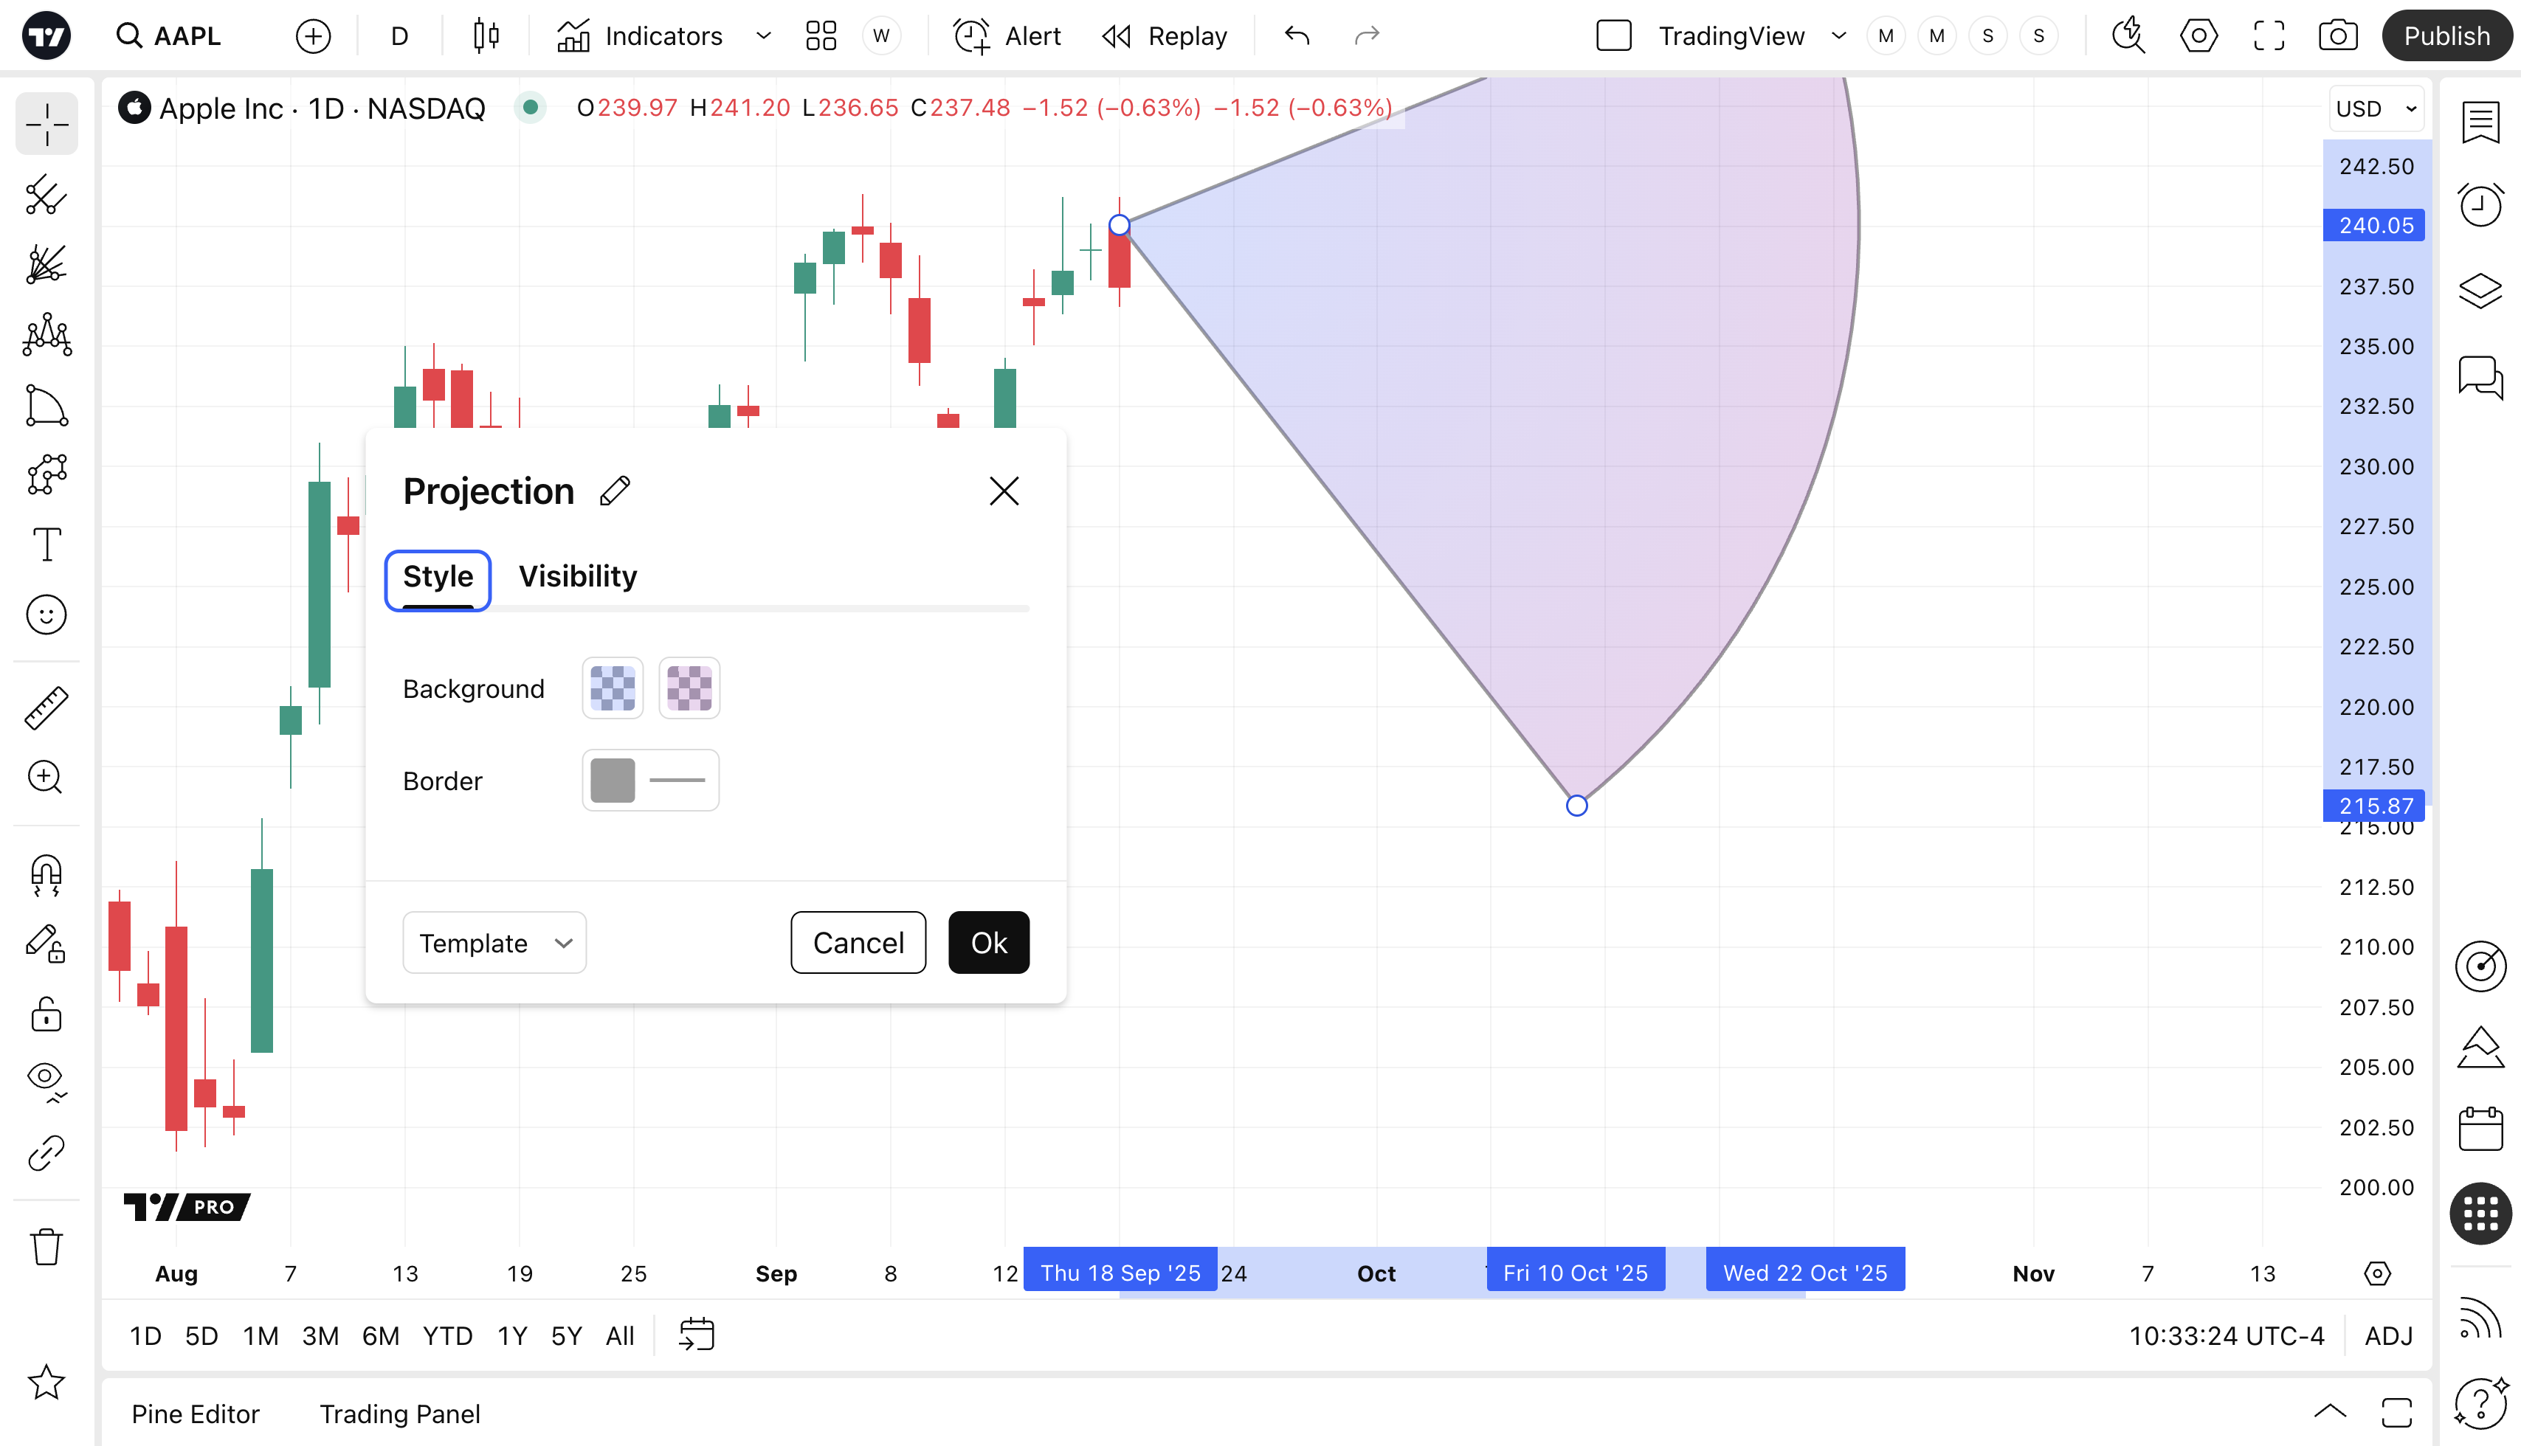The height and width of the screenshot is (1446, 2521).
Task: Expand the USD currency dropdown
Action: [x=2376, y=109]
